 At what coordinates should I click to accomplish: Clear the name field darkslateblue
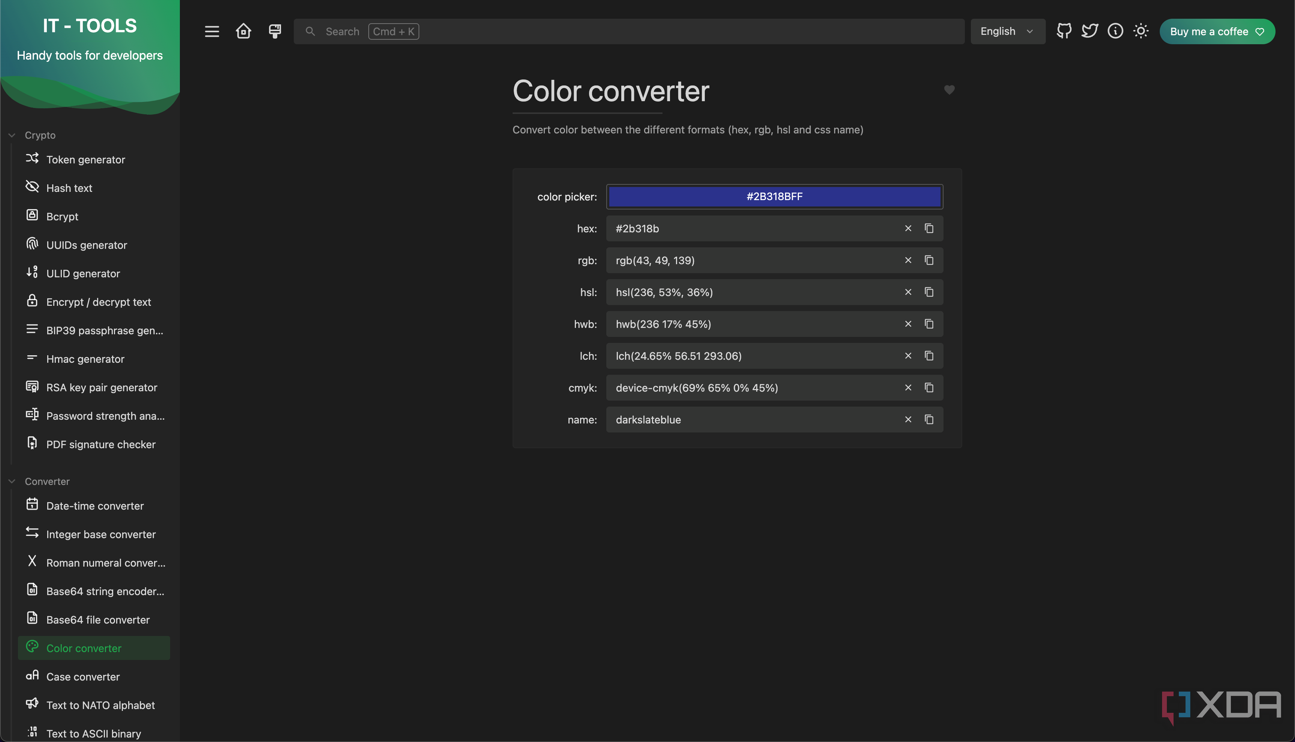pos(908,419)
